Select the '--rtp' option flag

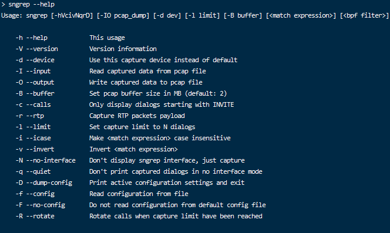coord(35,116)
